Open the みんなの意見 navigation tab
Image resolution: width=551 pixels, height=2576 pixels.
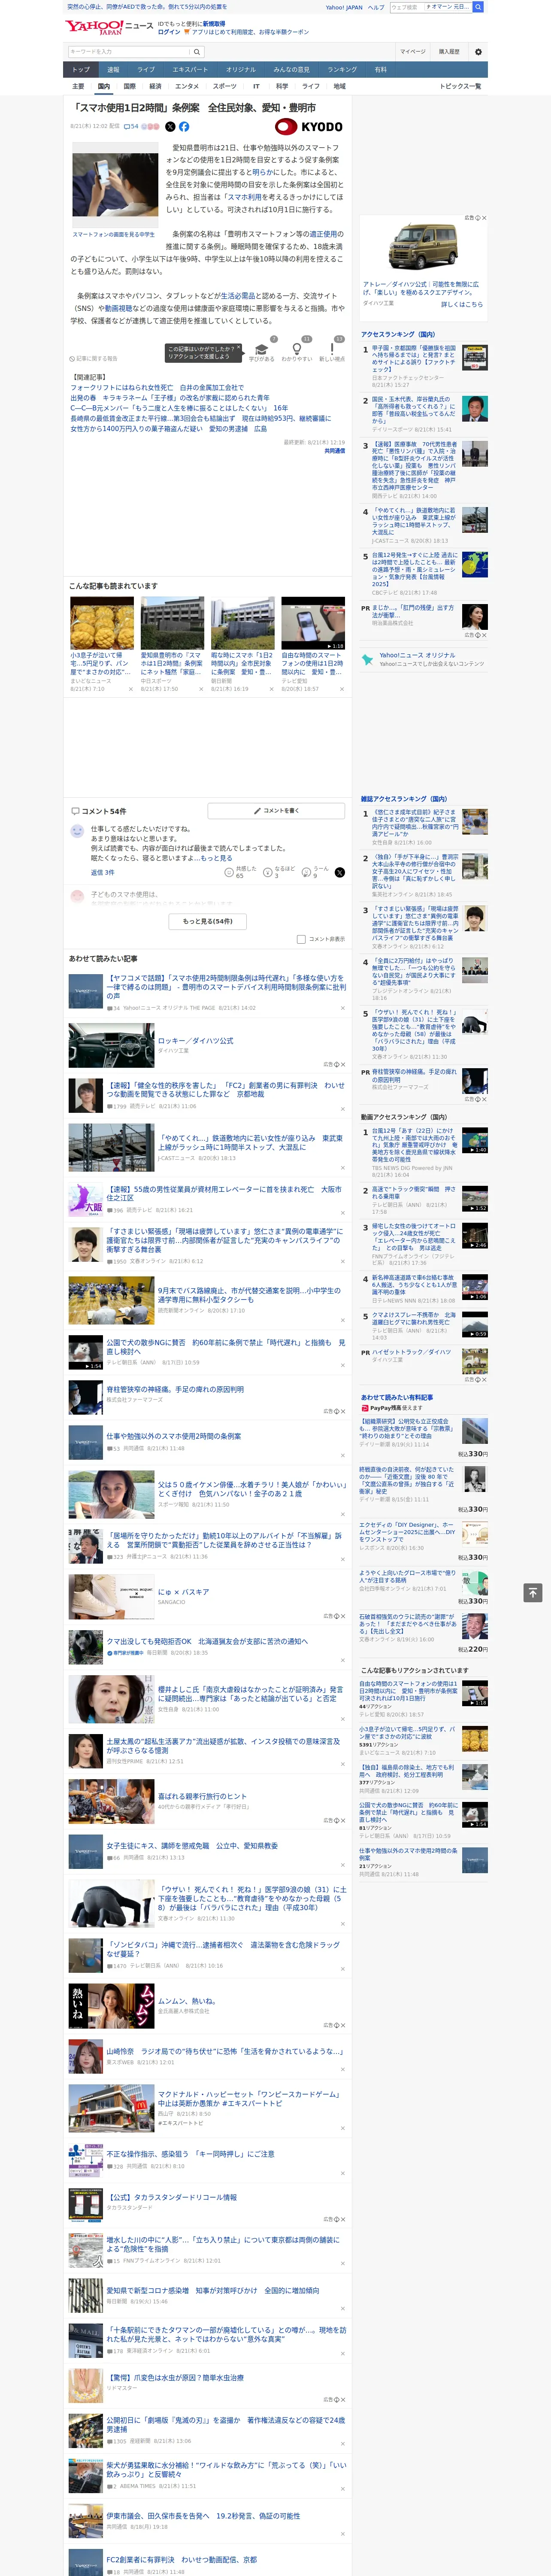(x=291, y=70)
